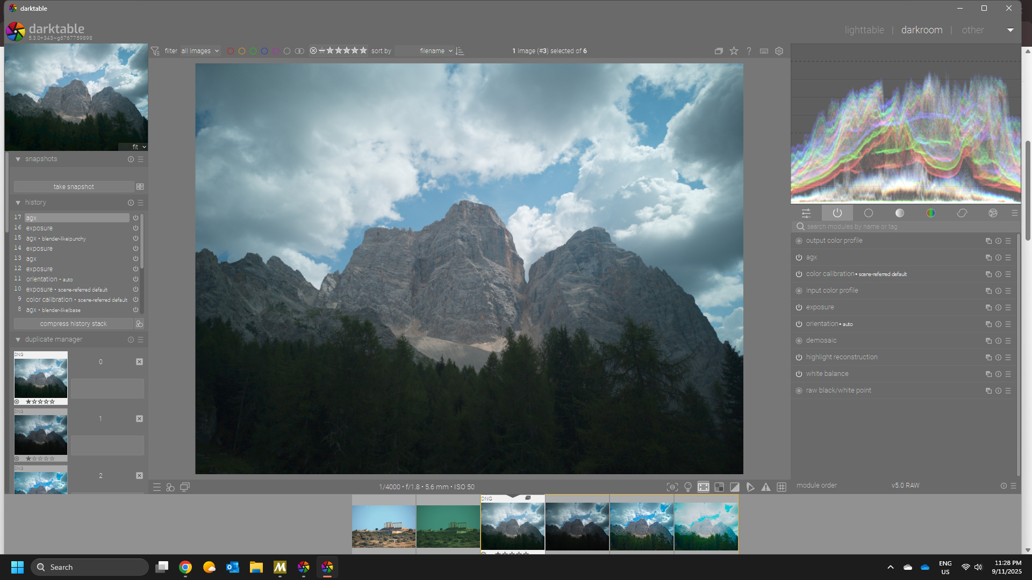Click the take snapshot button
This screenshot has height=580, width=1032.
[x=74, y=187]
